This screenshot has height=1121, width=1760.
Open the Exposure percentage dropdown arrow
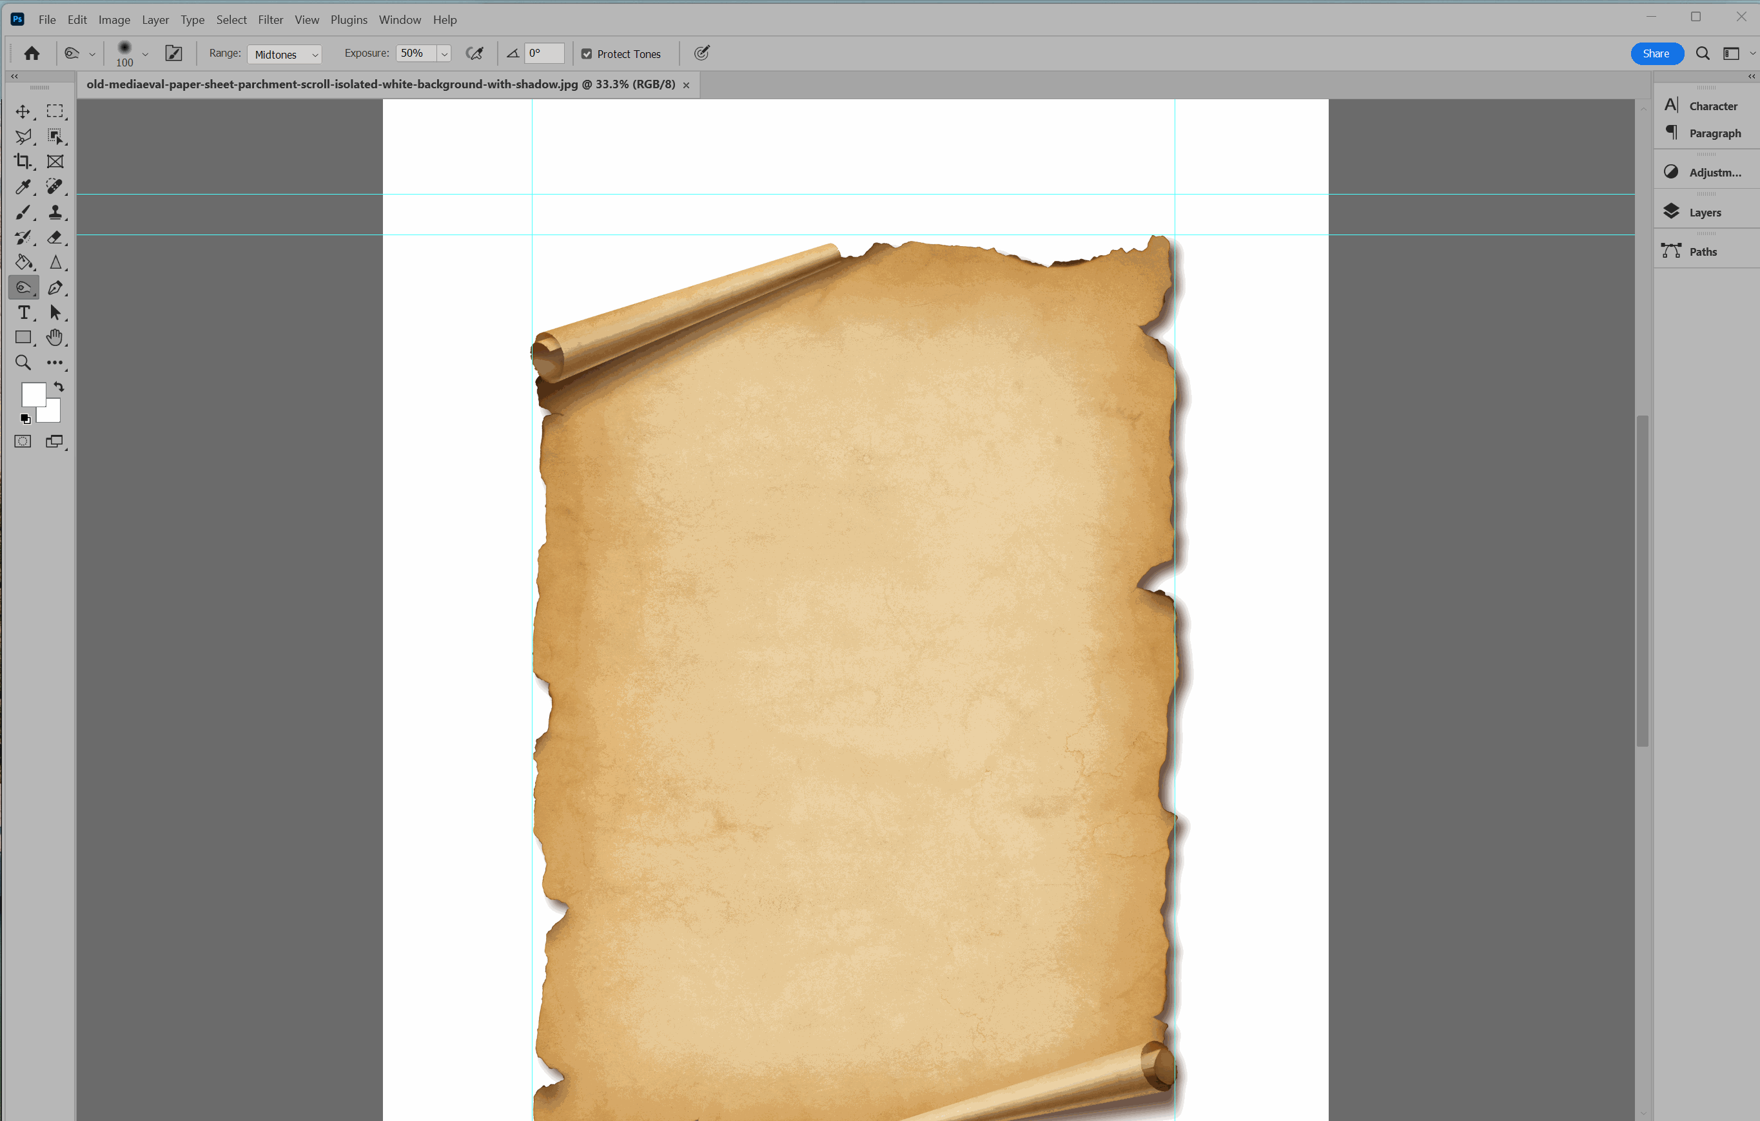point(444,54)
